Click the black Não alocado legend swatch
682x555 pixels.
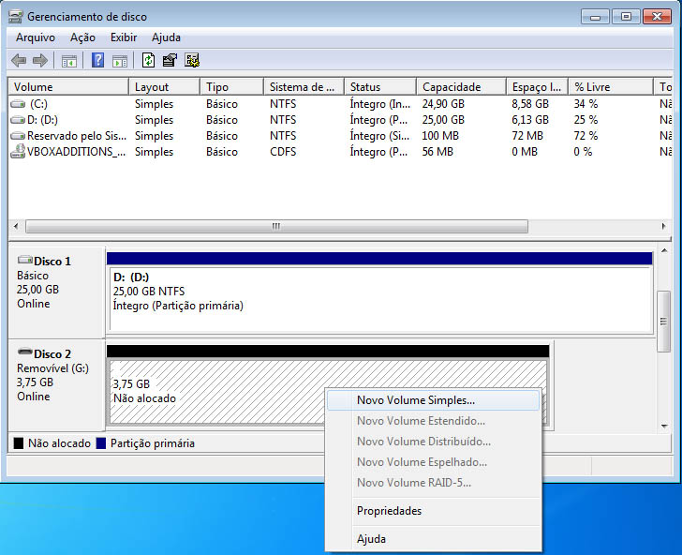tap(19, 443)
